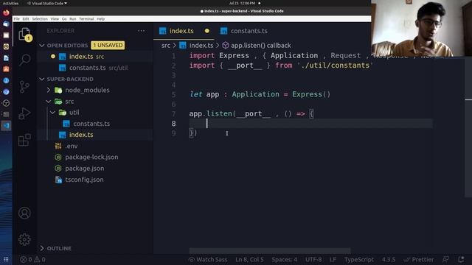Click the feedback icon in the status bar

[445, 260]
